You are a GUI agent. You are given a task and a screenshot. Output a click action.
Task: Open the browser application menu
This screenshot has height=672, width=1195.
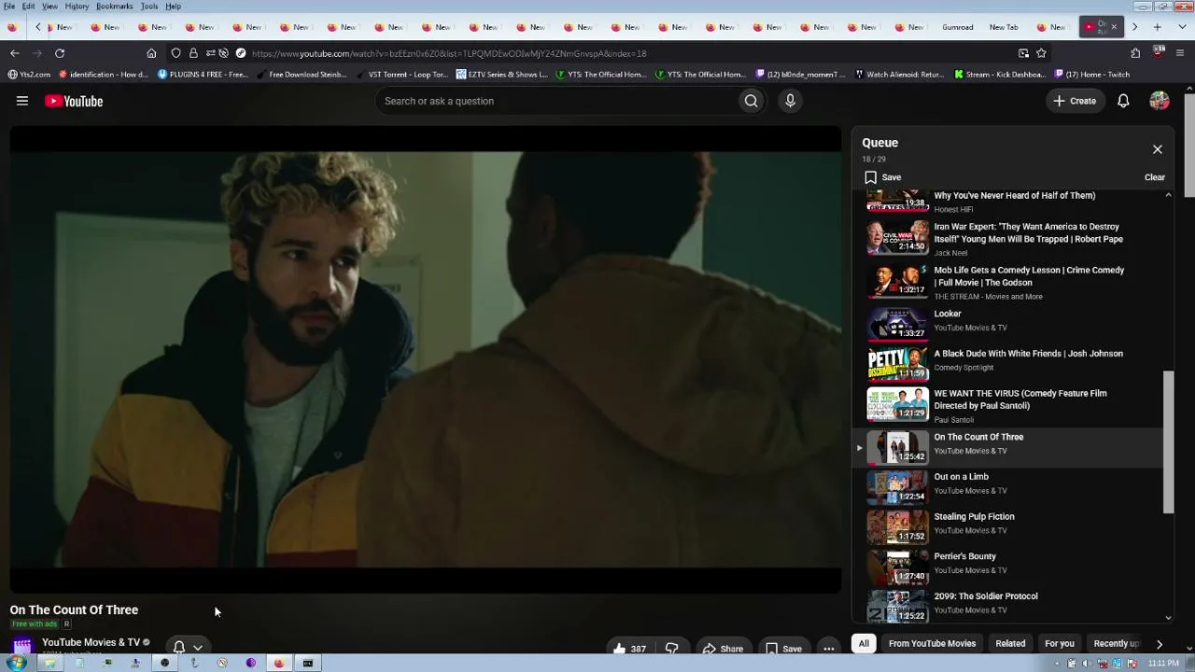tap(1181, 53)
